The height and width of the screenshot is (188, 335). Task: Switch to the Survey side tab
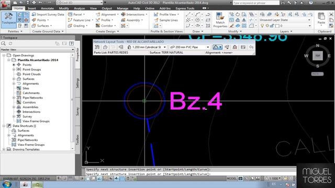point(77,111)
